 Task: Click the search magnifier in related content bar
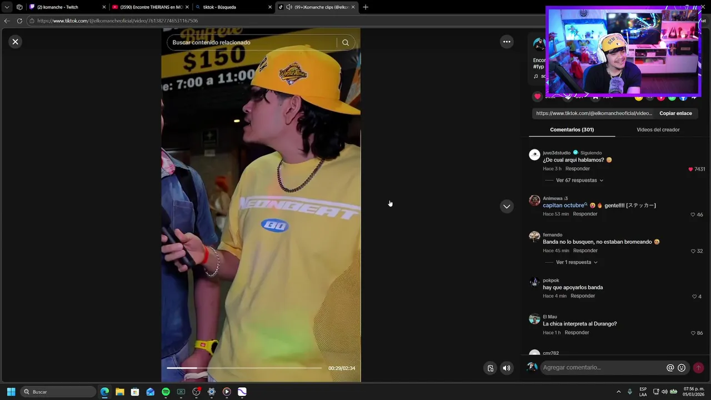pyautogui.click(x=346, y=43)
